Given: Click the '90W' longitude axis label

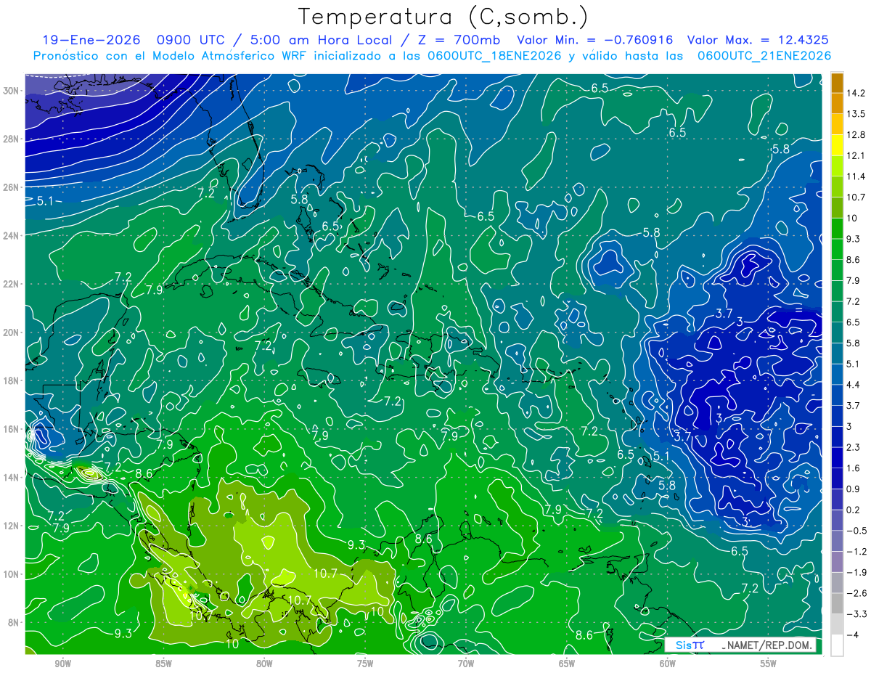Looking at the screenshot, I should 62,664.
